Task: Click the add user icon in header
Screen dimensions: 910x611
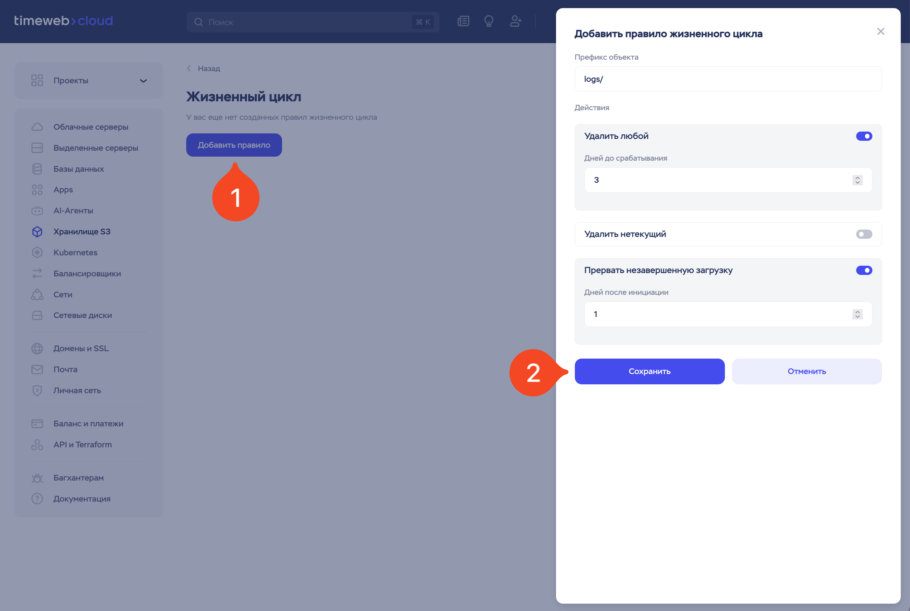Action: (515, 21)
